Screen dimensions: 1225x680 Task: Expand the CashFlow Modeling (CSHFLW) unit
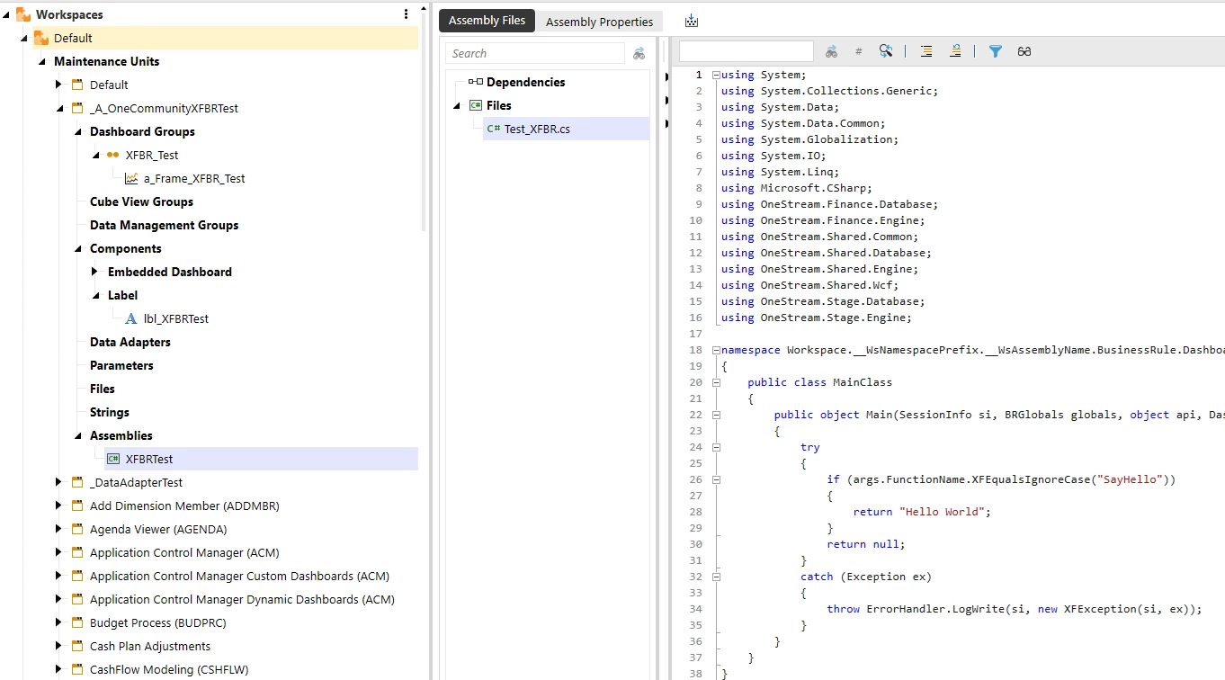(x=59, y=669)
